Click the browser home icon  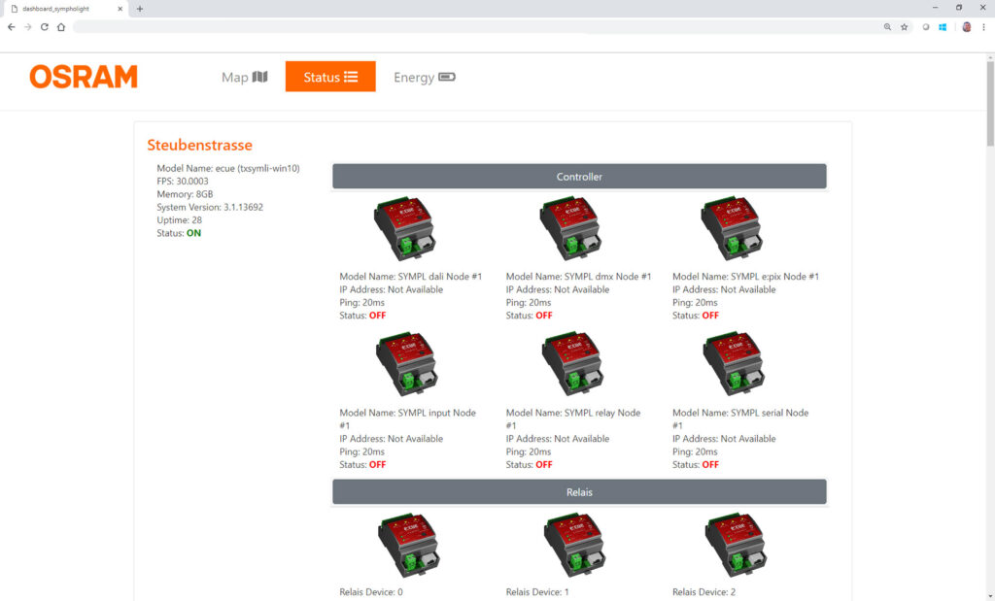point(61,26)
